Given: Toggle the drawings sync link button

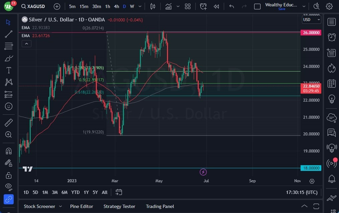Looking at the screenshot, I should point(9,199).
